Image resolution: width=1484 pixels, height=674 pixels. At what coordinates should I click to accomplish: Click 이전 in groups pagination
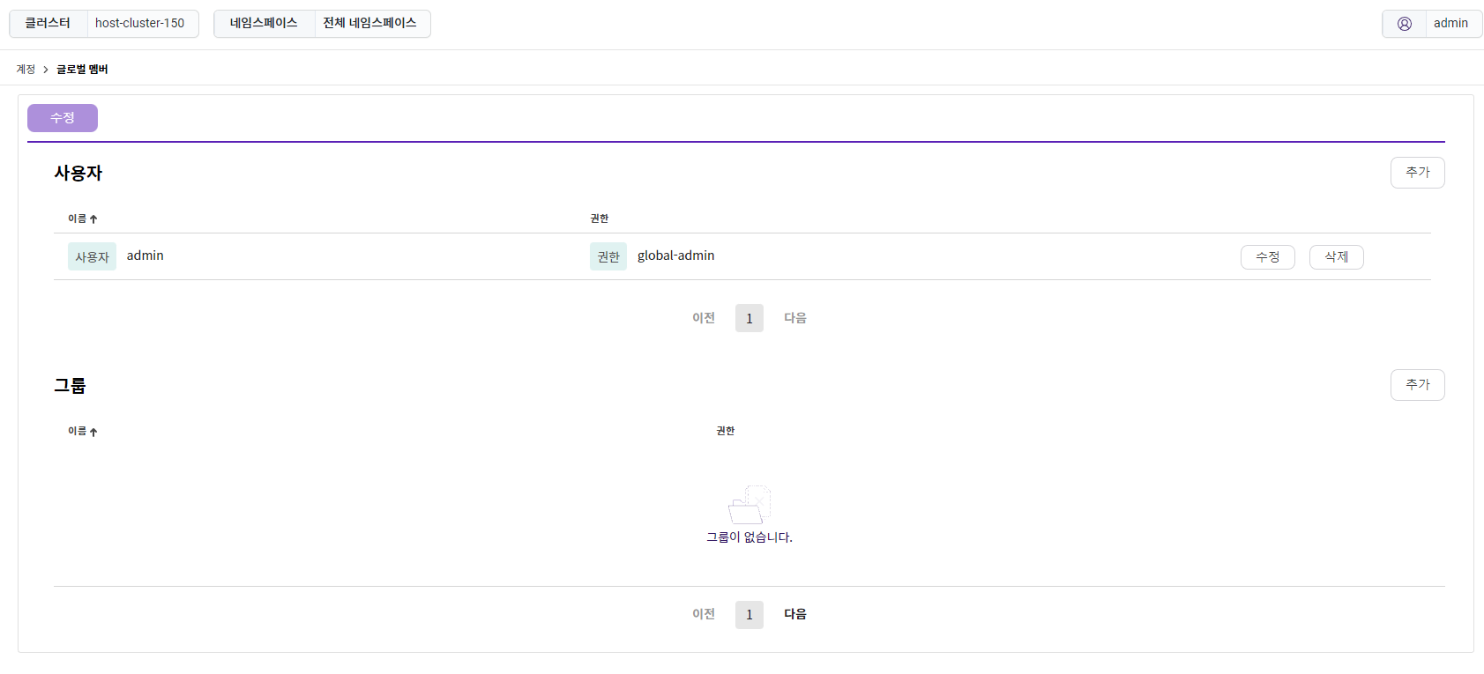pyautogui.click(x=704, y=614)
